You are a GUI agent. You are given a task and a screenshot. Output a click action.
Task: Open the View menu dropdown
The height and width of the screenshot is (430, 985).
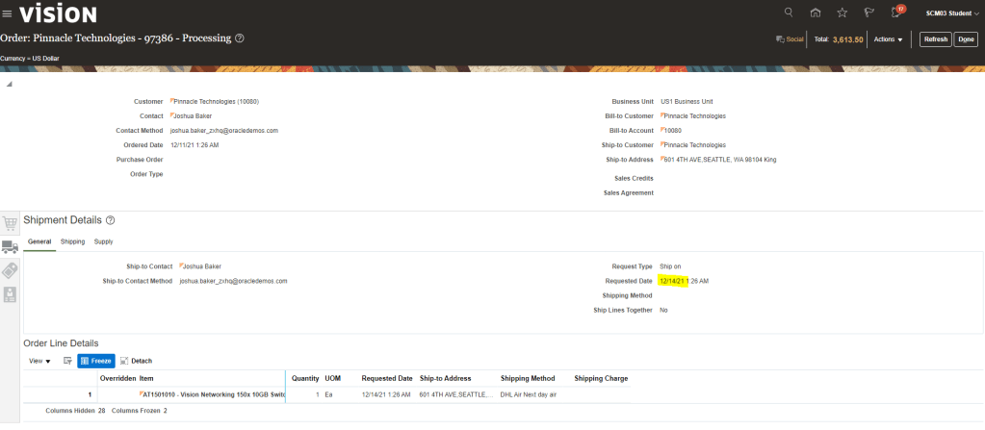click(x=40, y=361)
